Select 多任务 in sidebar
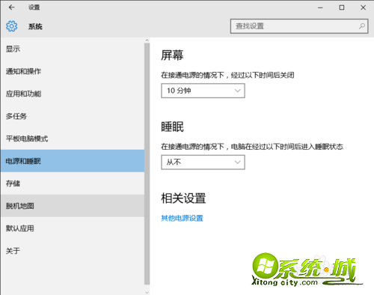The width and height of the screenshot is (374, 295). pos(73,116)
